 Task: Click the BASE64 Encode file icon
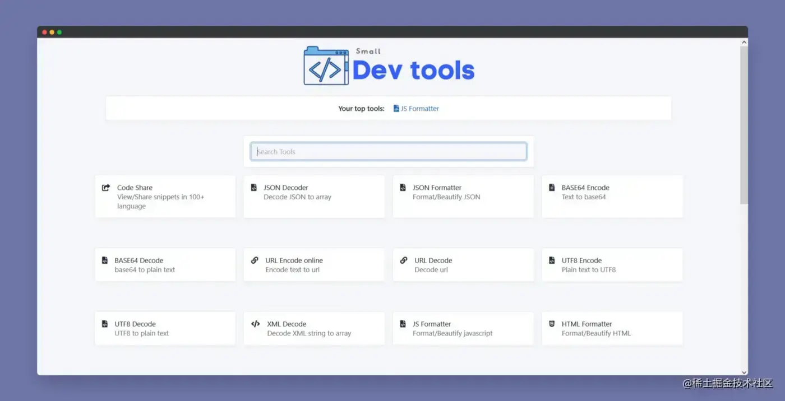click(x=551, y=188)
